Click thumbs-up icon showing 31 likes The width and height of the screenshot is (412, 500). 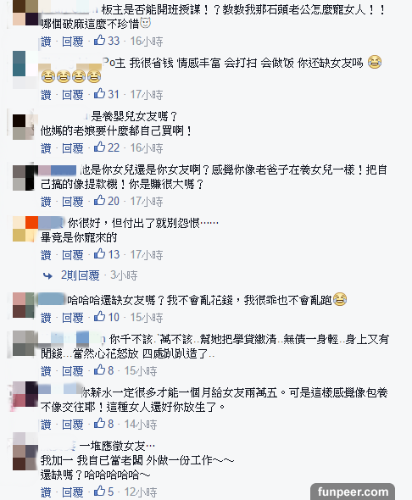click(x=99, y=94)
